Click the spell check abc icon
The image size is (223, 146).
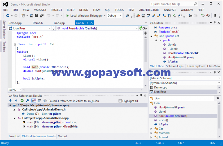tap(175, 16)
